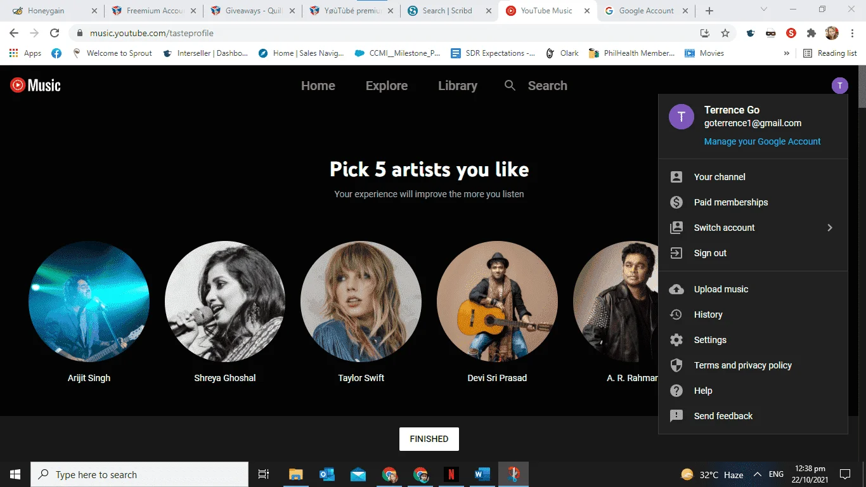Select Taylor Swift artist thumbnail
This screenshot has width=866, height=487.
click(361, 301)
